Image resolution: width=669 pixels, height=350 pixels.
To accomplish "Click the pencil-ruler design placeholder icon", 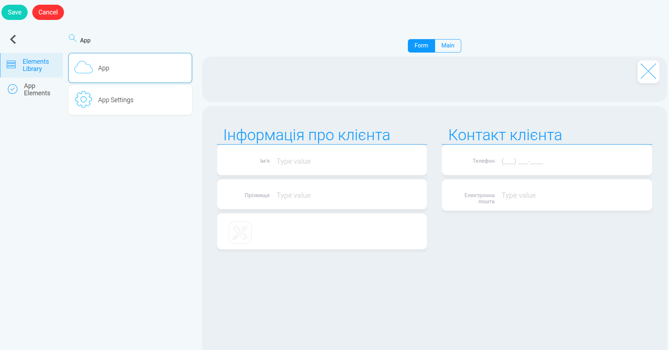I will [240, 232].
